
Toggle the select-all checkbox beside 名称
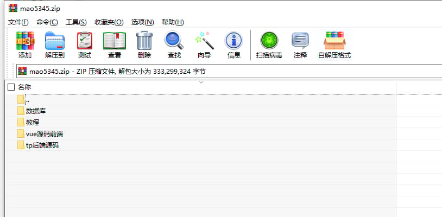(x=11, y=87)
